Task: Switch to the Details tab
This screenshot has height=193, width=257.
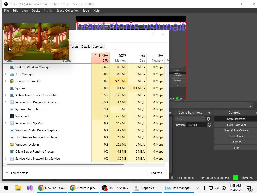Action: pos(86,47)
